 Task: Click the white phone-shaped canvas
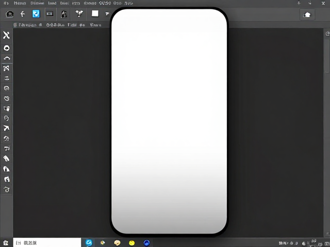(169, 121)
